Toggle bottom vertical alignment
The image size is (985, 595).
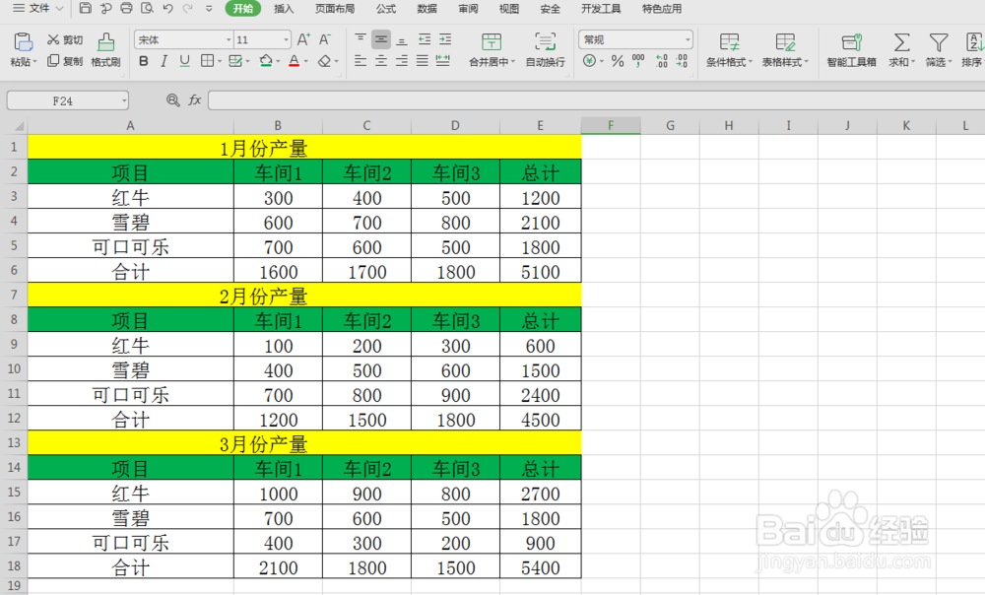click(402, 39)
